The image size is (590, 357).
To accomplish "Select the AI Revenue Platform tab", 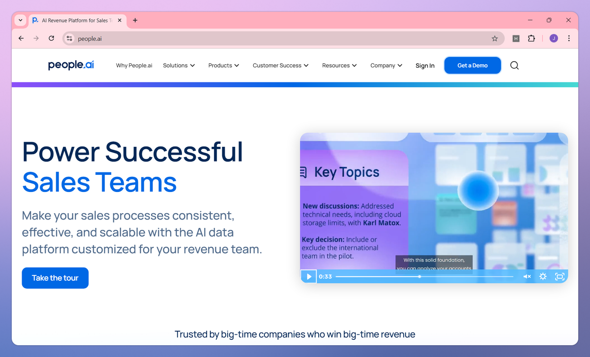I will pyautogui.click(x=77, y=21).
